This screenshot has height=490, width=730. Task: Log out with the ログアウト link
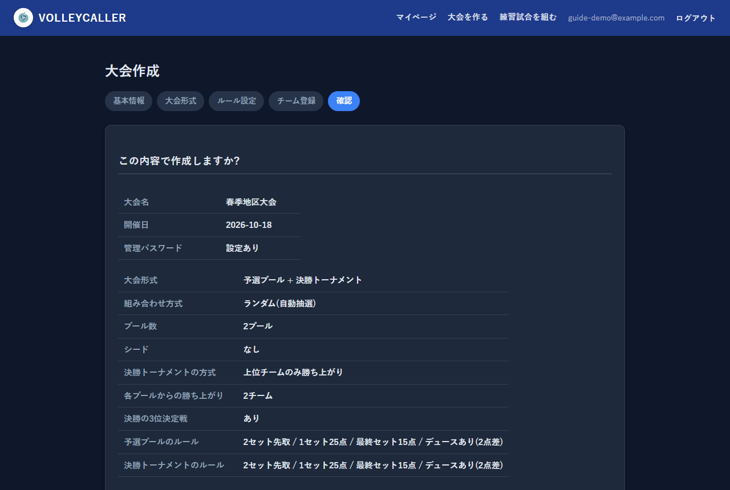pos(696,18)
